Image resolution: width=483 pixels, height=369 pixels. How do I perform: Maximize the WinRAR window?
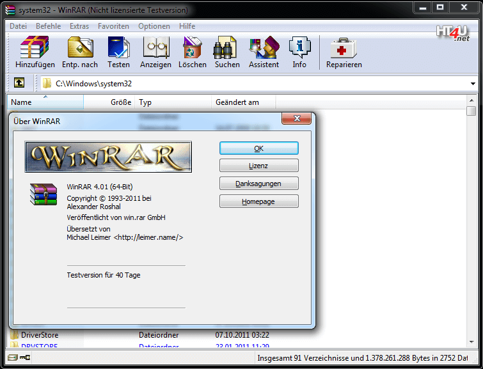coord(440,8)
